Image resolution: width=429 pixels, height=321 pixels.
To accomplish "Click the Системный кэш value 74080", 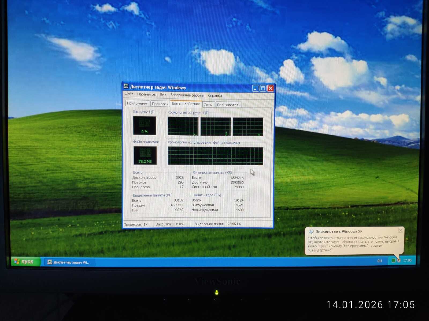I will (239, 187).
